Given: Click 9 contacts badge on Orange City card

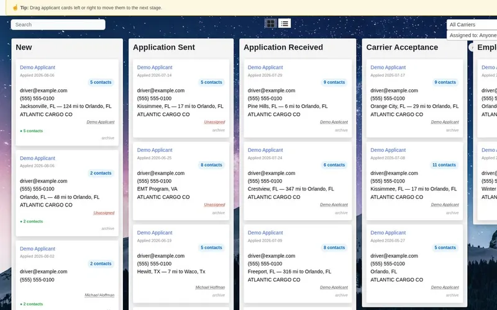Looking at the screenshot, I should point(445,82).
